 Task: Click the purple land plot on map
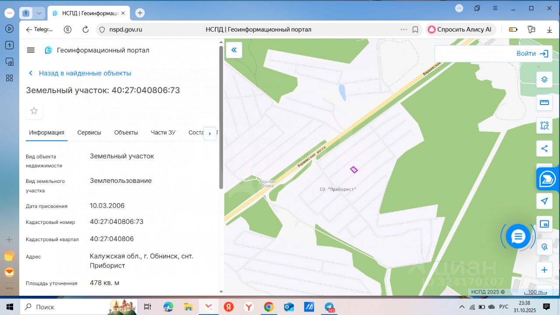pos(354,170)
